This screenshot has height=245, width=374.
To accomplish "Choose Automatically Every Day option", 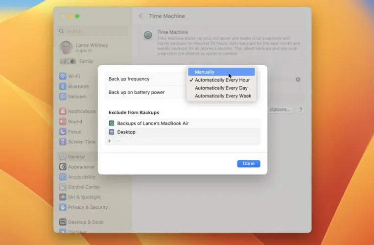I will (x=221, y=88).
